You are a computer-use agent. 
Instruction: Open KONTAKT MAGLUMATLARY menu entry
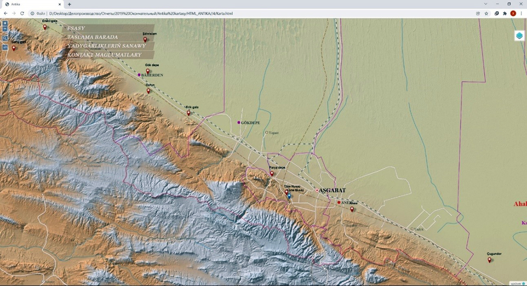pyautogui.click(x=105, y=55)
